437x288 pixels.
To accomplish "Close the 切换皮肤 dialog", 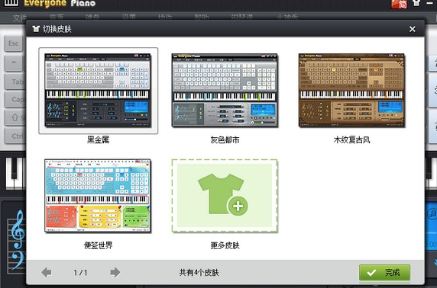I will pos(413,29).
